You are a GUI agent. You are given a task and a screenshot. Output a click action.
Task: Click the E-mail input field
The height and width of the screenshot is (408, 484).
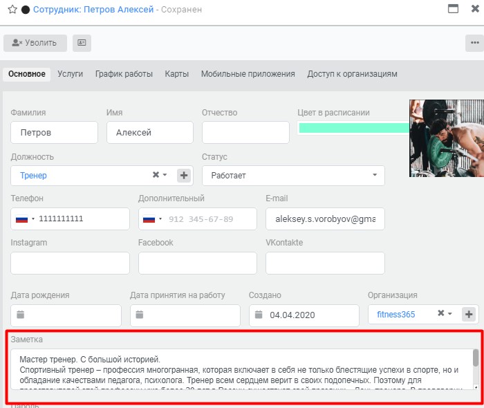pyautogui.click(x=326, y=219)
